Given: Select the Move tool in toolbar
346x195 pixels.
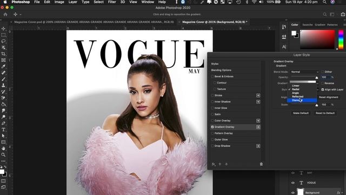Looking at the screenshot, I should (3, 29).
